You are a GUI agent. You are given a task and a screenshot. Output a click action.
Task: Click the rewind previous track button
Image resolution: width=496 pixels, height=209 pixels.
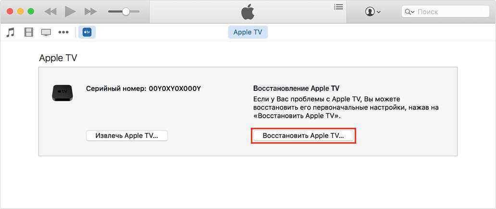(50, 12)
